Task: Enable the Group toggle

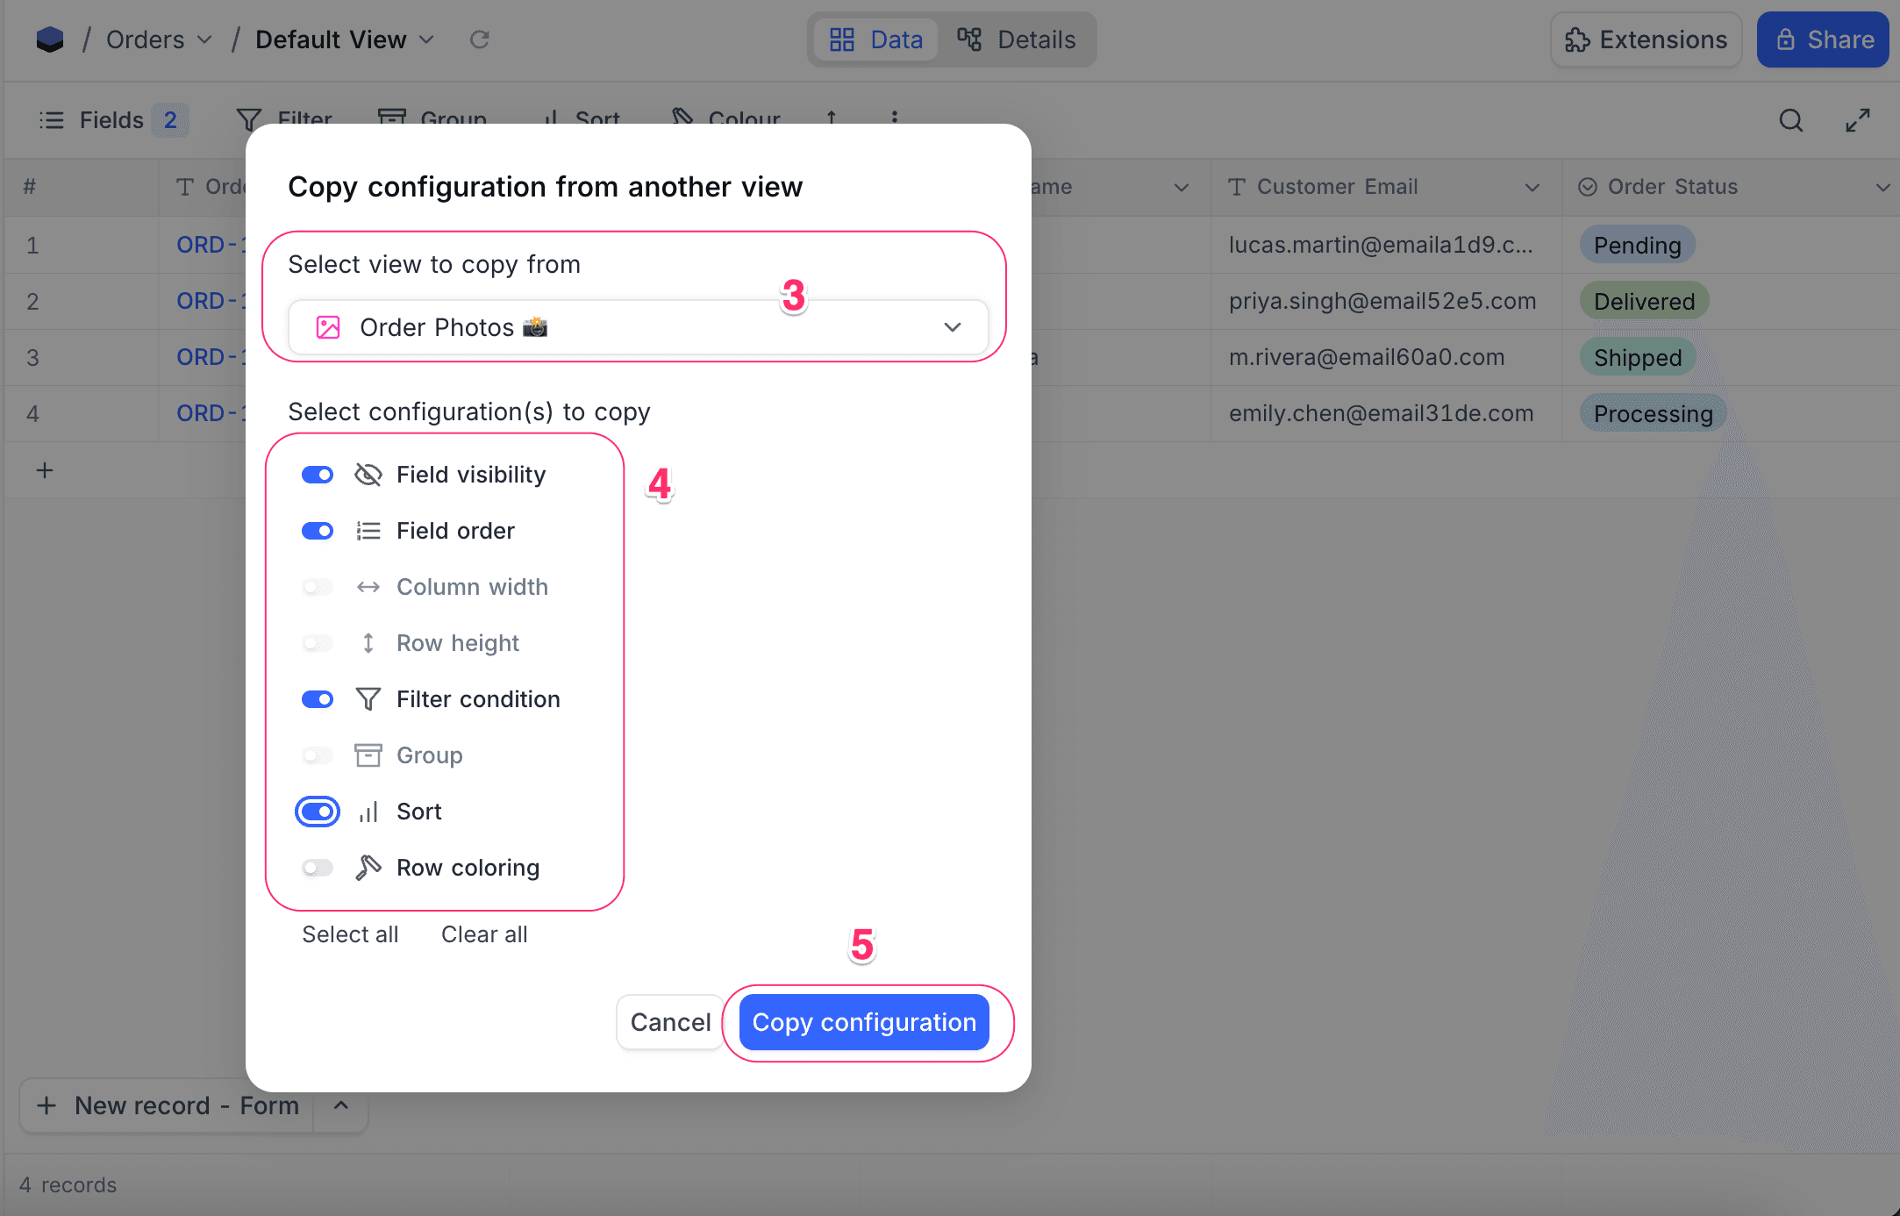Action: [x=317, y=755]
